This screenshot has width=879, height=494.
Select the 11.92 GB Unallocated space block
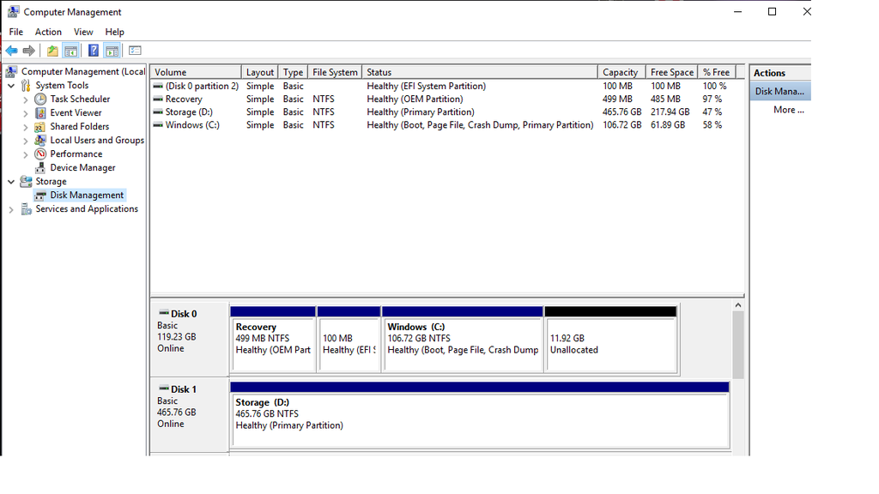click(611, 340)
